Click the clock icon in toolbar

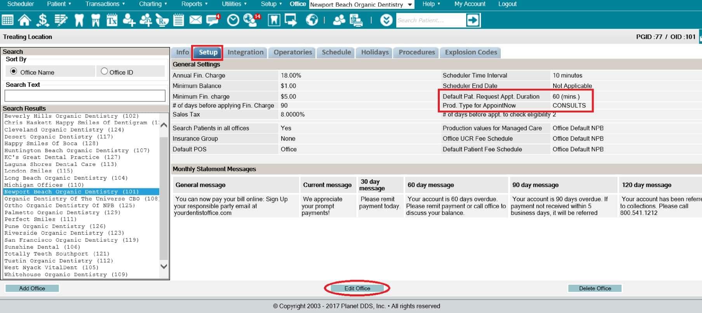click(233, 20)
